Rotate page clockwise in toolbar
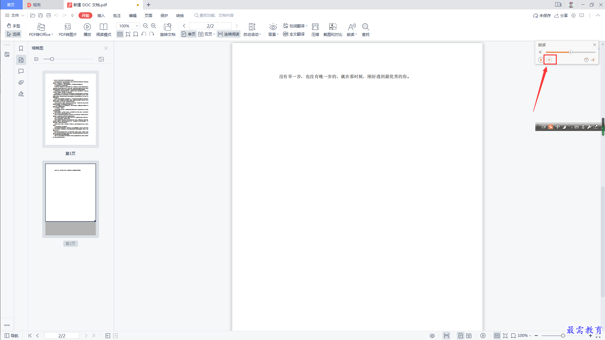This screenshot has height=340, width=605. pyautogui.click(x=152, y=34)
